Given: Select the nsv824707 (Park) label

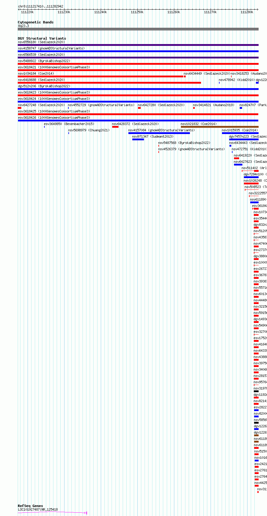Looking at the screenshot, I should coord(253,105).
